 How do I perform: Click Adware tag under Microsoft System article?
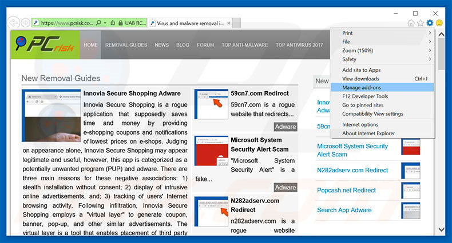pos(286,187)
